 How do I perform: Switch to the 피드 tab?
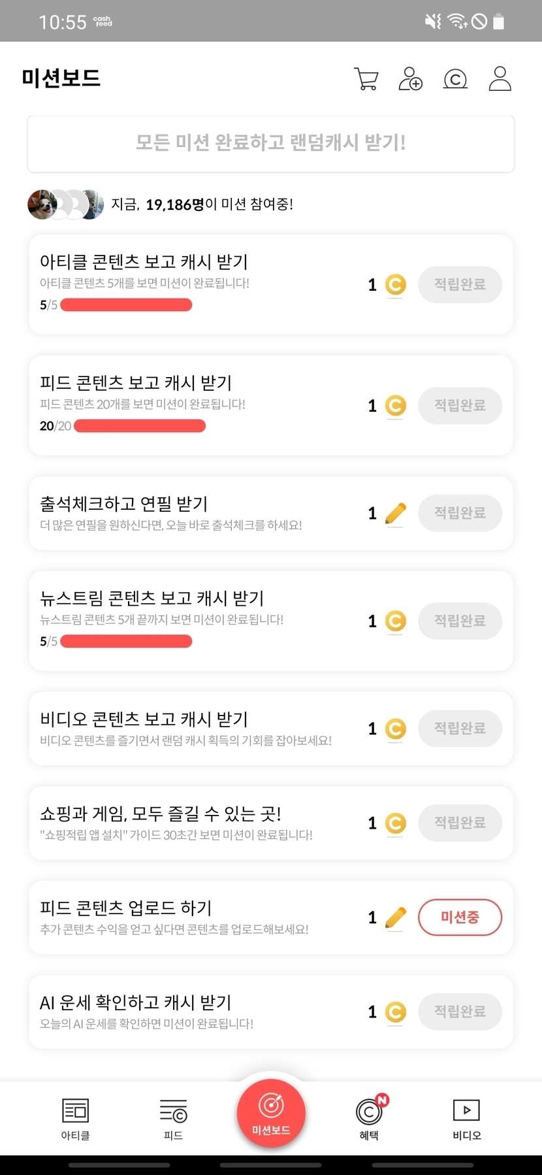click(173, 1119)
